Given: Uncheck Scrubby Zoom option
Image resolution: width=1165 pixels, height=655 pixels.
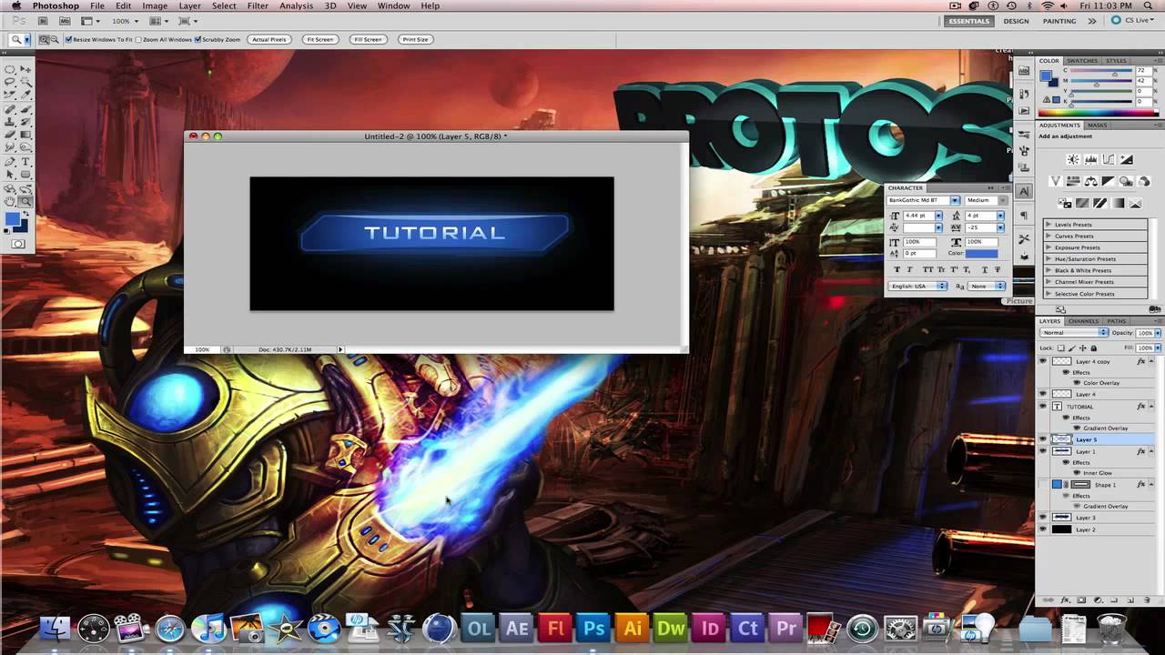Looking at the screenshot, I should 198,40.
